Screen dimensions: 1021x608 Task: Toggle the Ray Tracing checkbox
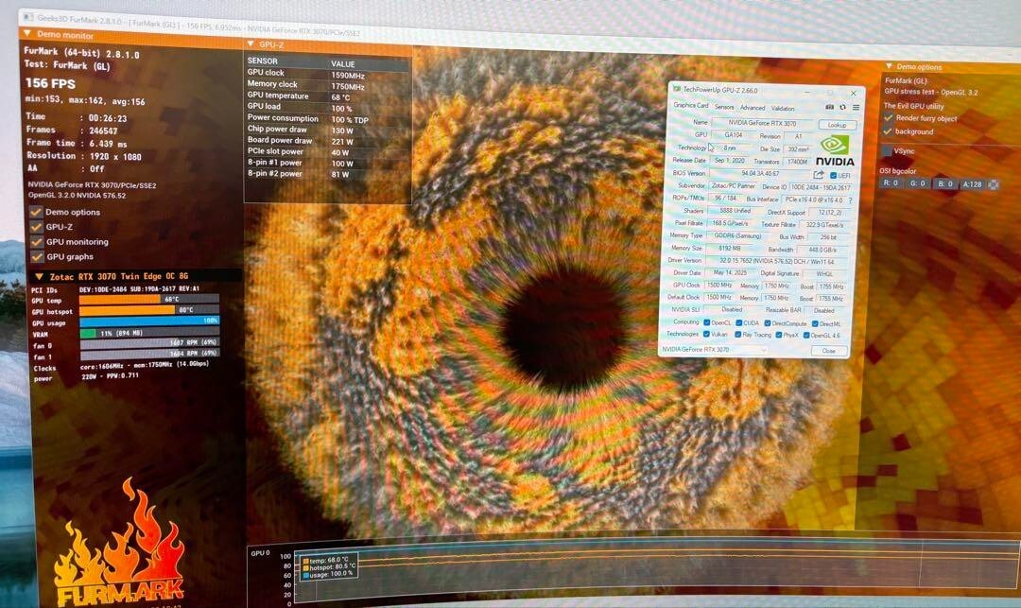pos(737,335)
